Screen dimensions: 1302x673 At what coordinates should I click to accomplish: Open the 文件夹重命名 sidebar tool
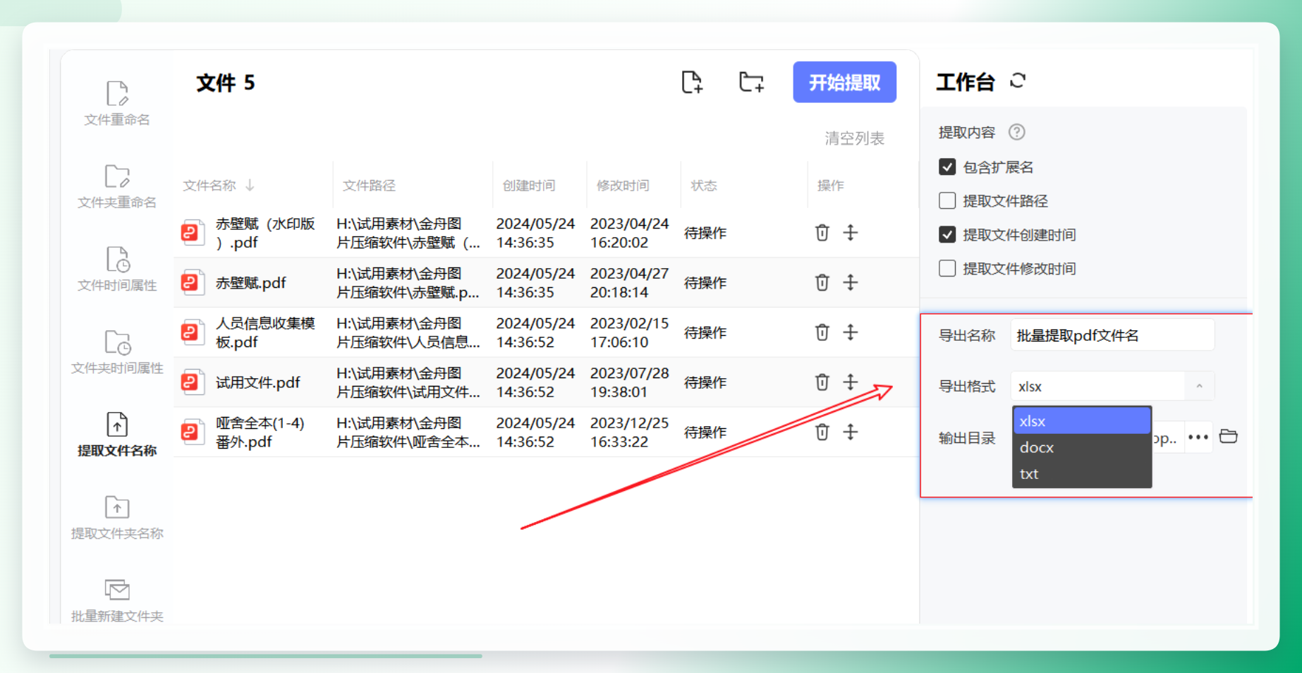[117, 187]
